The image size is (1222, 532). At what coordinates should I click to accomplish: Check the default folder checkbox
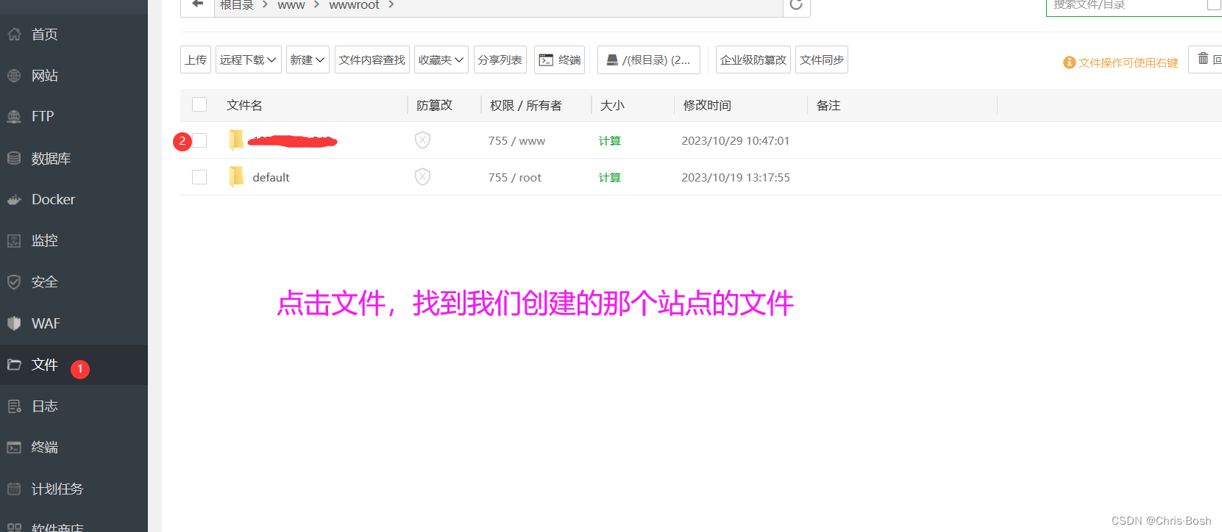point(199,177)
